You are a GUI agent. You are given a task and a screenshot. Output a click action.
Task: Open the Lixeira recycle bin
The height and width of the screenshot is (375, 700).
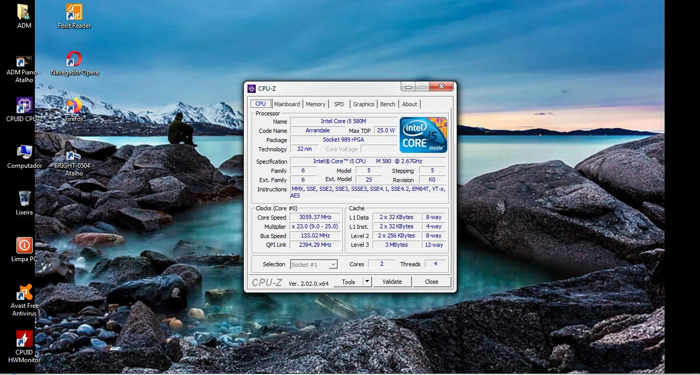[24, 199]
